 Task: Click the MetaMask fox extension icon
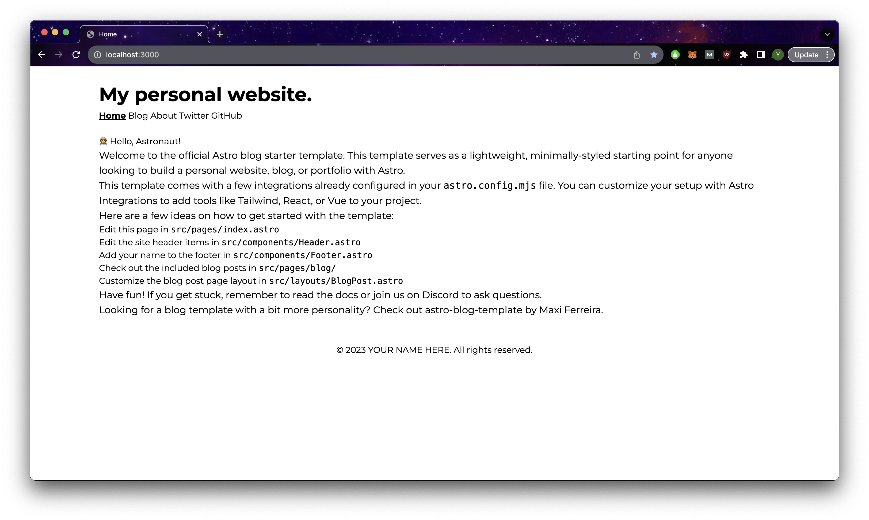click(x=692, y=55)
